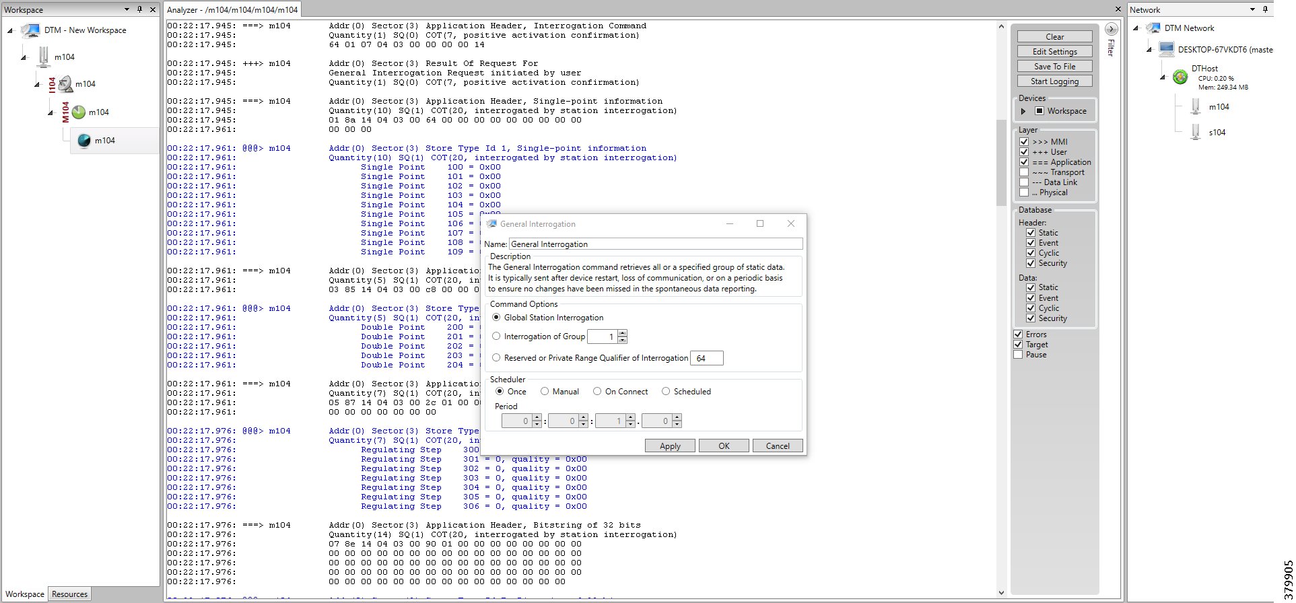Image resolution: width=1296 pixels, height=603 pixels.
Task: Toggle the User layer checkbox
Action: [1024, 151]
